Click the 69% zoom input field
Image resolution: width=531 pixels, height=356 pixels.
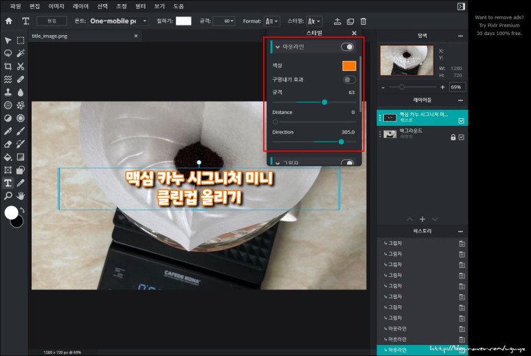point(457,87)
